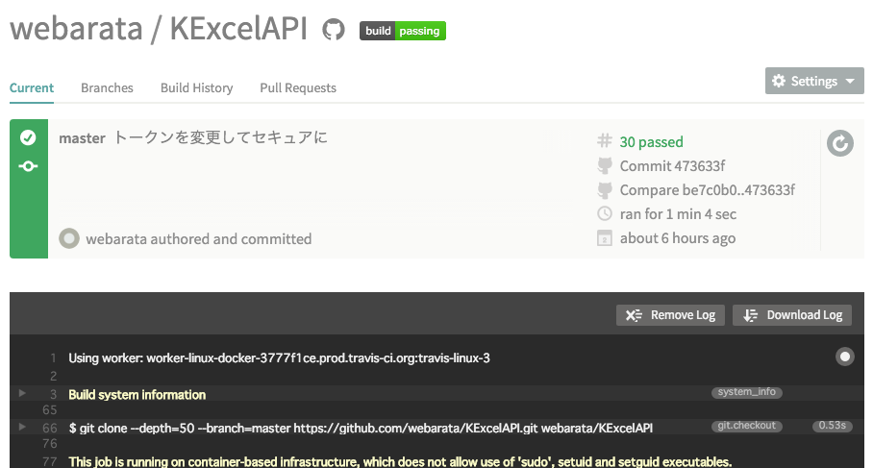
Task: Click the webarata author avatar
Action: click(69, 238)
